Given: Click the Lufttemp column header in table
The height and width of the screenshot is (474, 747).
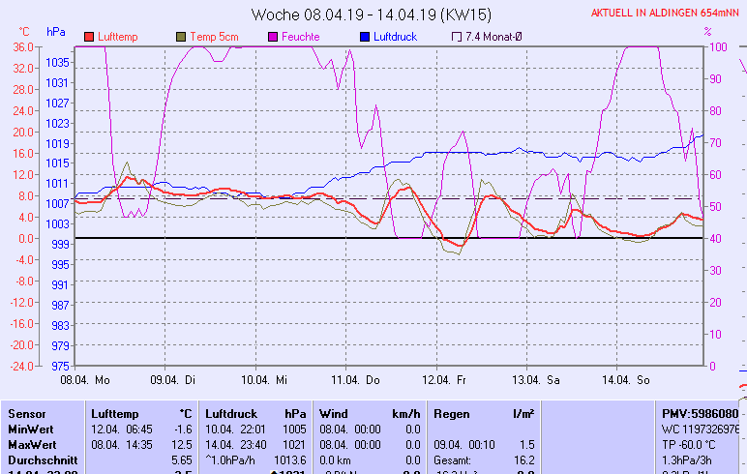Looking at the screenshot, I should 115,413.
